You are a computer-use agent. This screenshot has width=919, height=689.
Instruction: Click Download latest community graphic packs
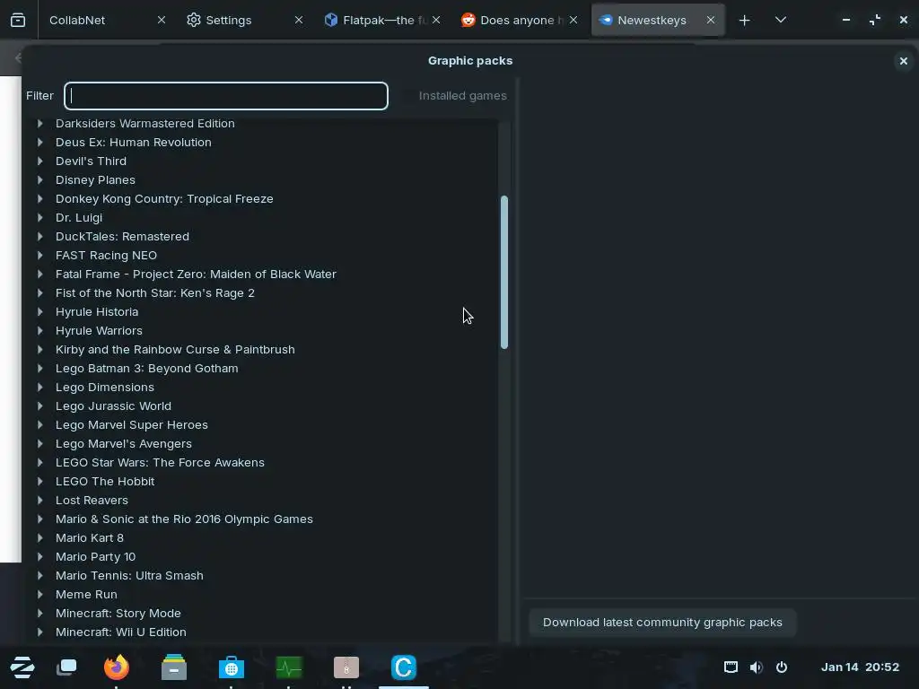(662, 623)
